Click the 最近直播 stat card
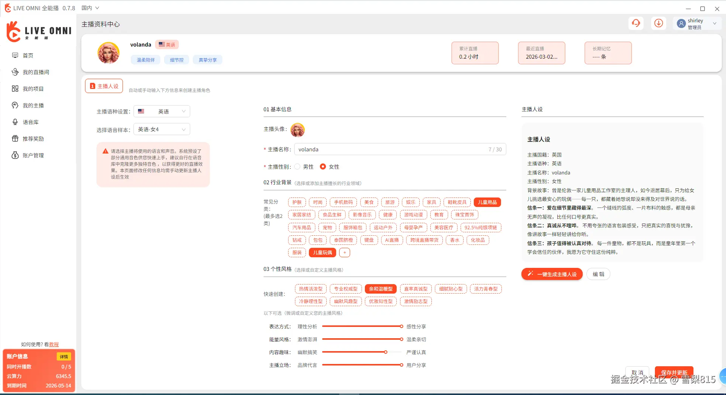This screenshot has width=726, height=395. pyautogui.click(x=541, y=53)
